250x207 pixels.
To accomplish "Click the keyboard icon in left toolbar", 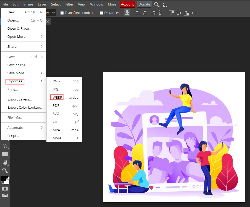I will point(5,195).
